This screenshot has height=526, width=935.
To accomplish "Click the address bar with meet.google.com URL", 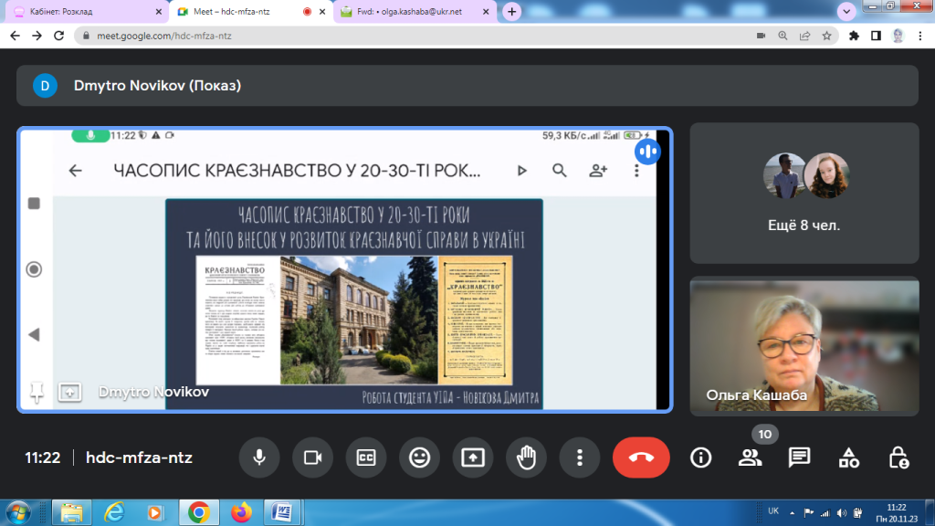I will (411, 36).
